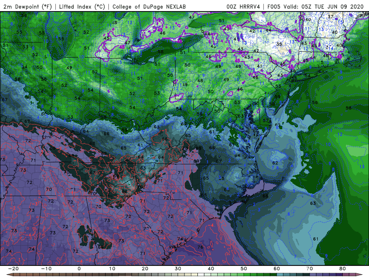Click the '57' dewpoint value on the map
369x277 pixels.
click(266, 120)
